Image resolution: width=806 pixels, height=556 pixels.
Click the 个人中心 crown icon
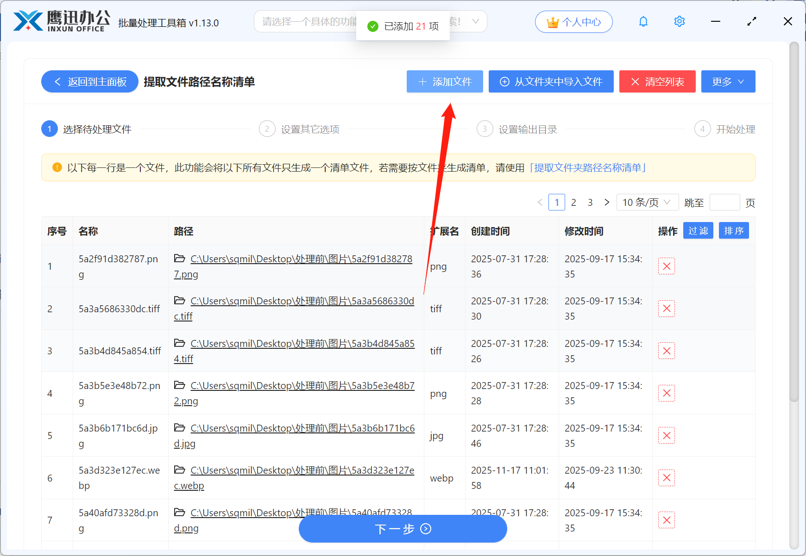(x=553, y=21)
